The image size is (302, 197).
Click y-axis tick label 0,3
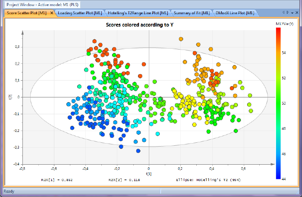(x=17, y=47)
